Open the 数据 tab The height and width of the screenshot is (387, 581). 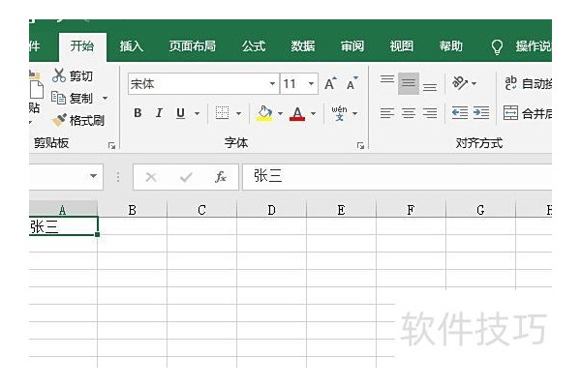coord(303,46)
